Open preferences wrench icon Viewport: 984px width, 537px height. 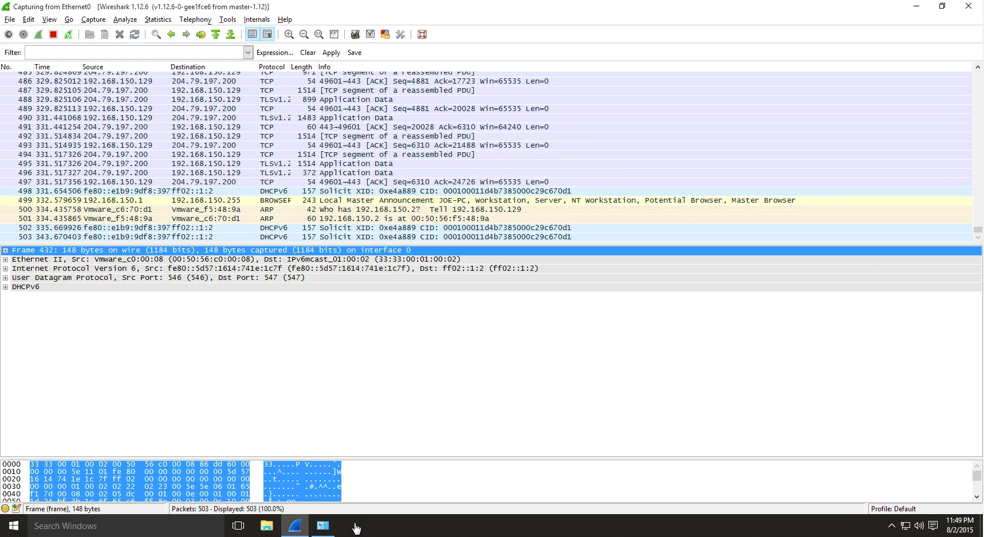pyautogui.click(x=400, y=34)
